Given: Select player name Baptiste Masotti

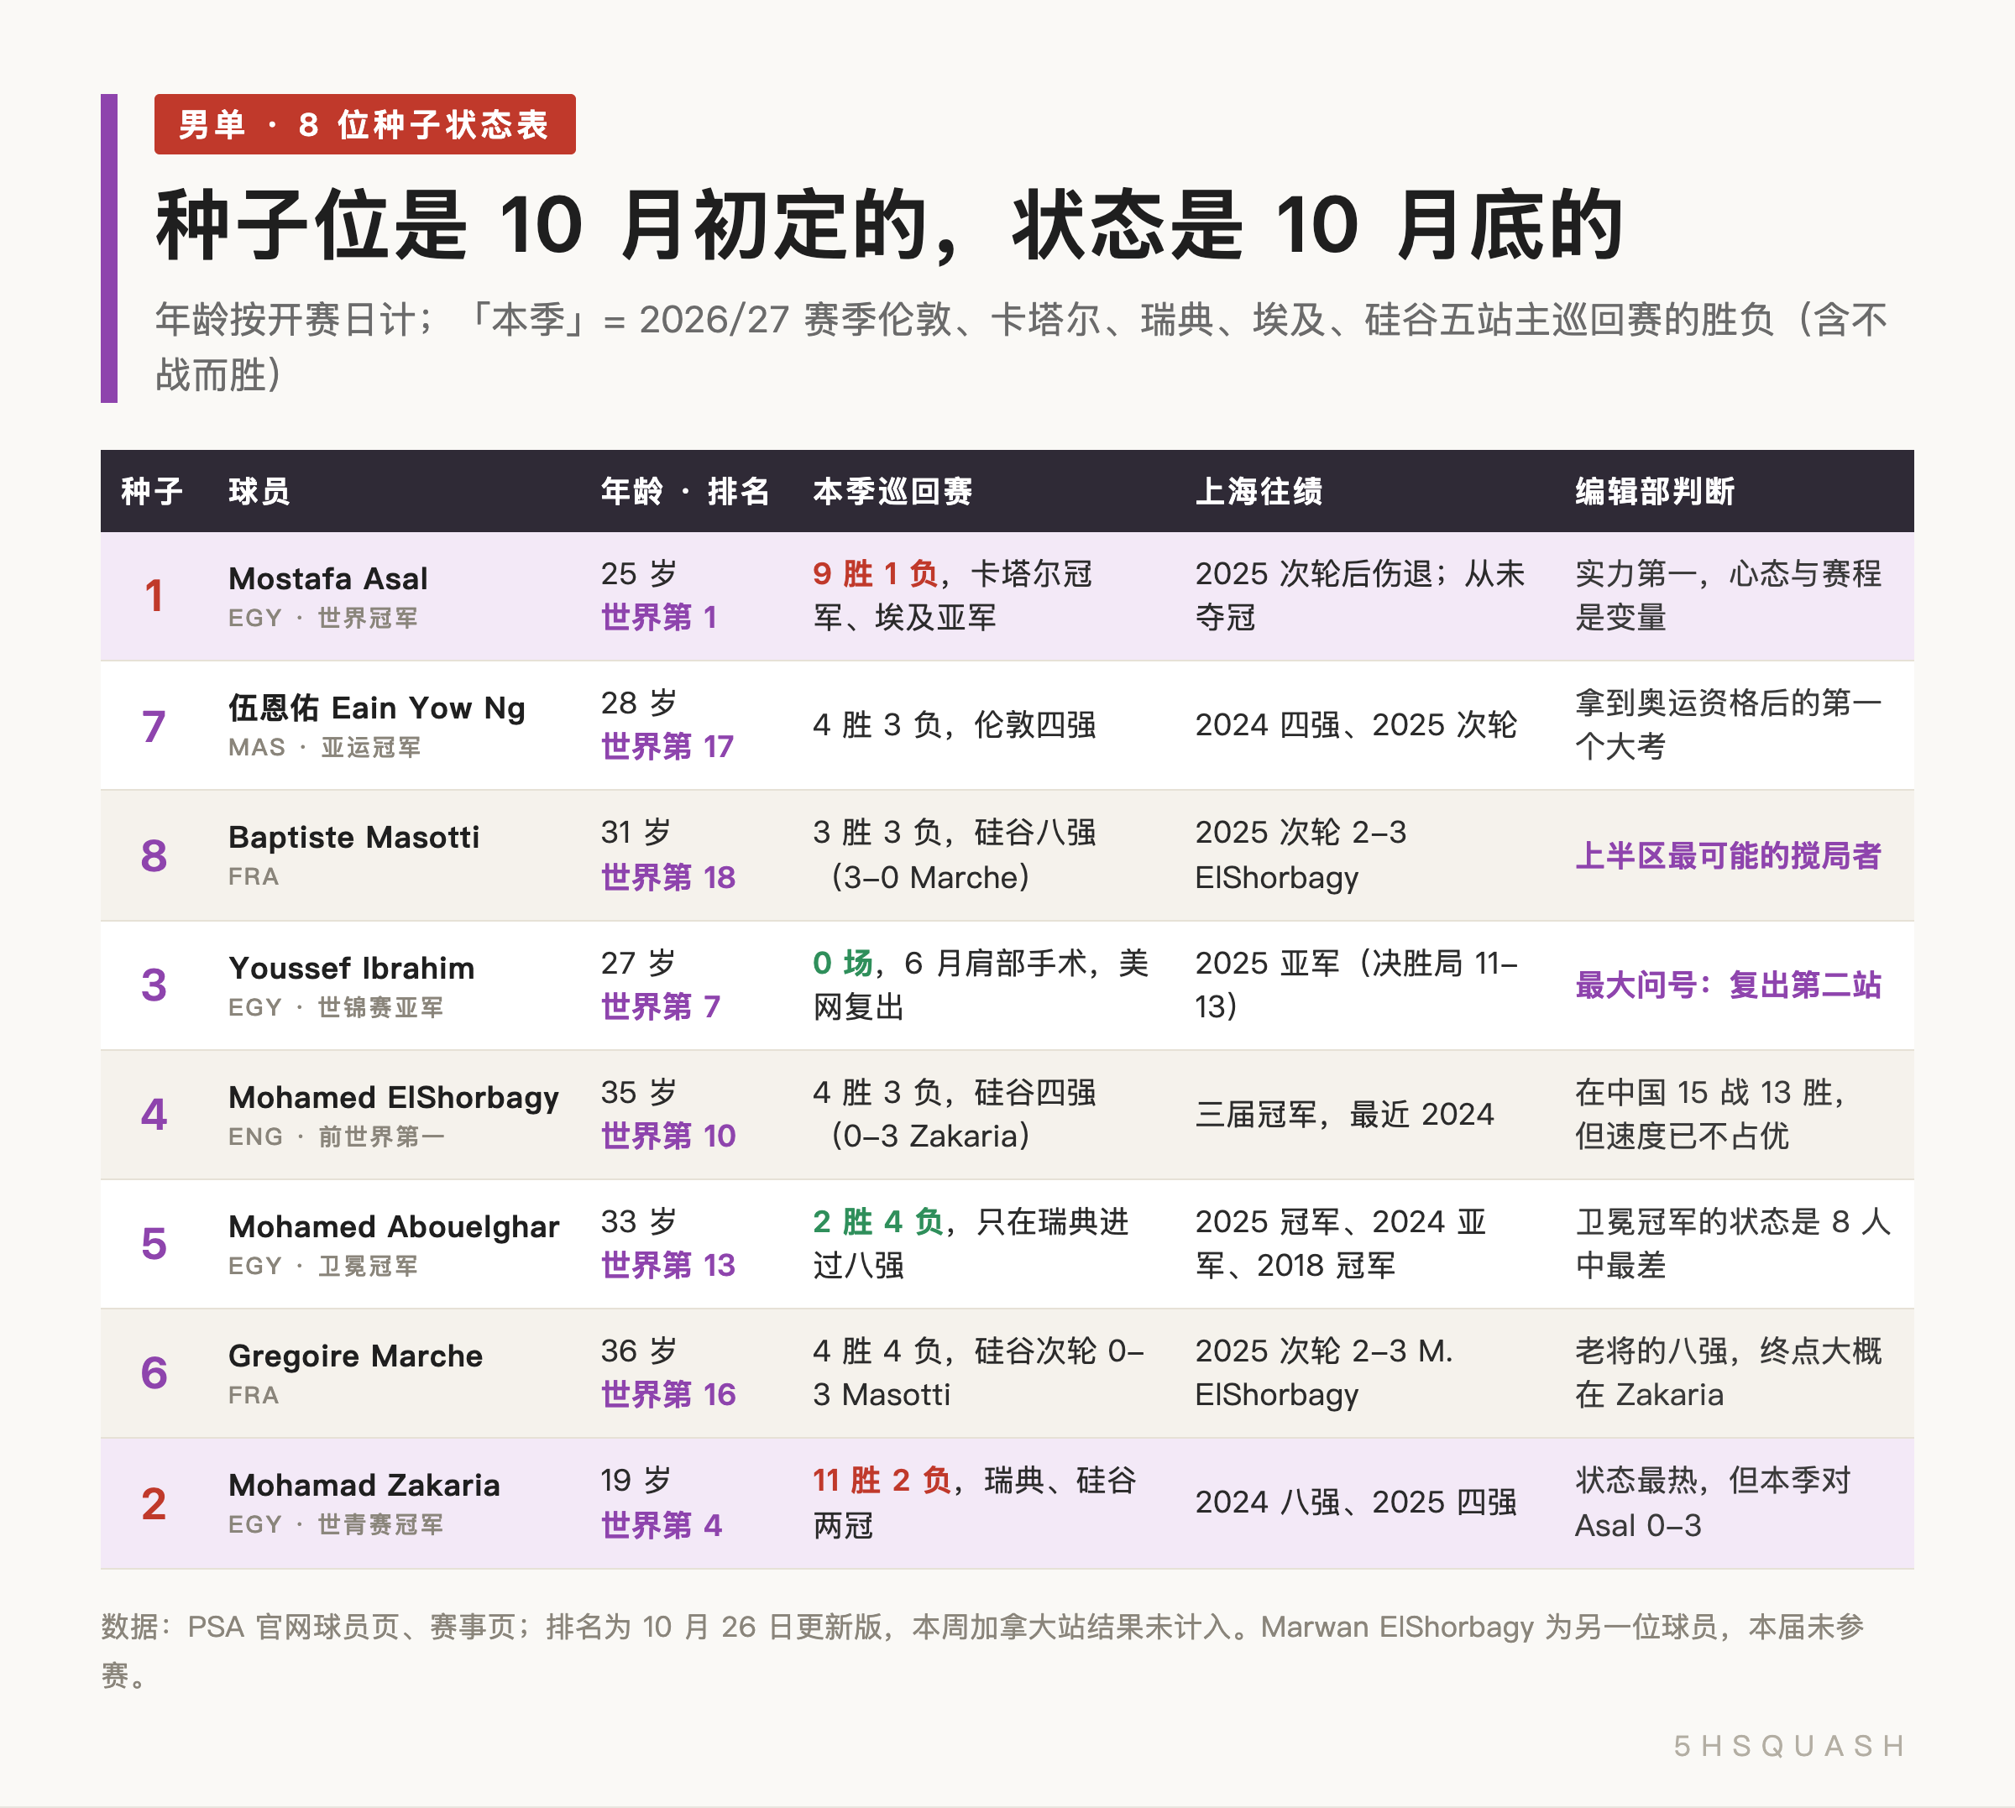Looking at the screenshot, I should [353, 837].
